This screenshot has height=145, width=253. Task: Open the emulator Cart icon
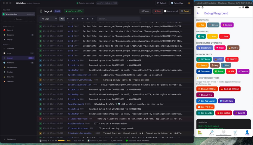235,133
